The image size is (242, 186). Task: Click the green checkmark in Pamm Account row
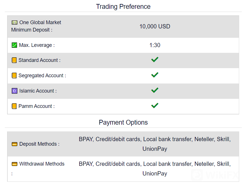[x=155, y=106]
